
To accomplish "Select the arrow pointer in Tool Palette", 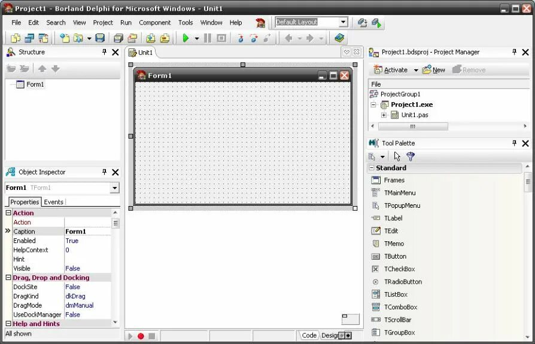I will (x=397, y=156).
